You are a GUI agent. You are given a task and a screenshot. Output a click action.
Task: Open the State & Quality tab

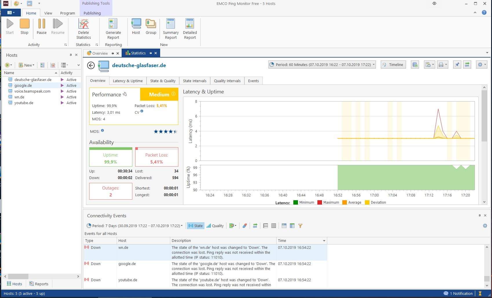(163, 81)
